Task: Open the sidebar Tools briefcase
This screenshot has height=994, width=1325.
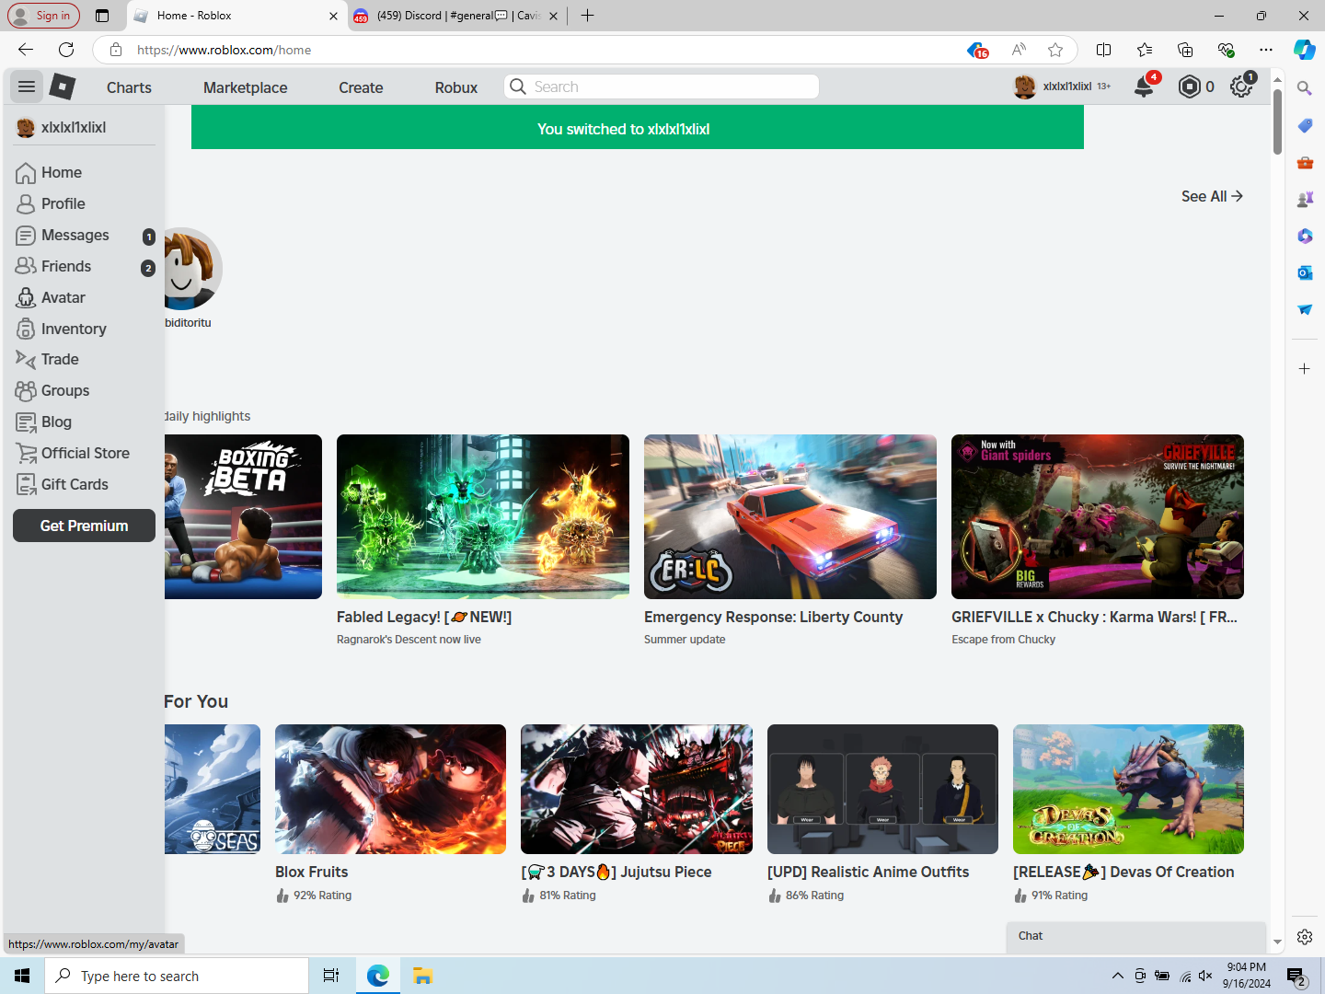Action: 1305,162
